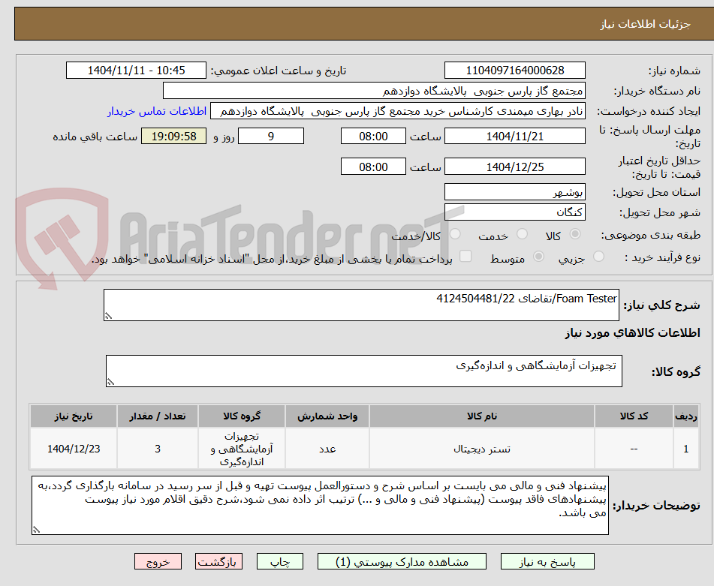
Task: Click the announcement date field 1404/11/11 - 10:45
Action: tap(136, 71)
